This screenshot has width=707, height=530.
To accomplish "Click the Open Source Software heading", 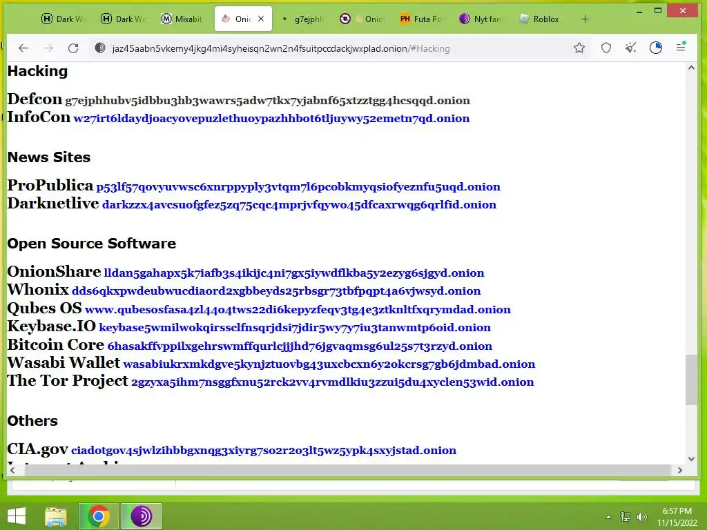I will click(x=92, y=244).
